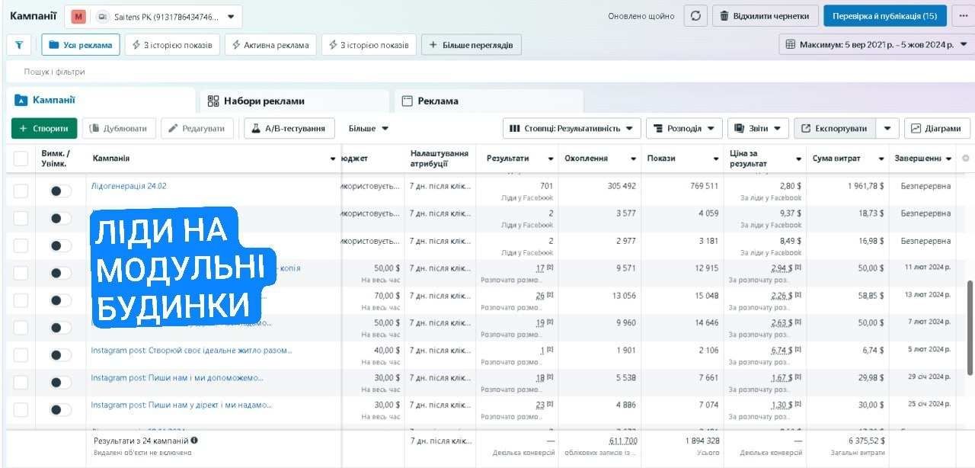
Task: Toggle switch of Пиши нам і ми допоможемо campaign
Action: [61, 383]
